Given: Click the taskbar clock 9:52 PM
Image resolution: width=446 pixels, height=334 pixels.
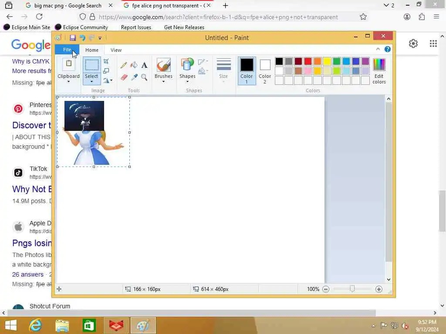Looking at the screenshot, I should 427,322.
